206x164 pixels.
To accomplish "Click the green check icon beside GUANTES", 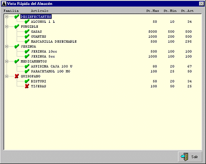I will click(27, 36).
